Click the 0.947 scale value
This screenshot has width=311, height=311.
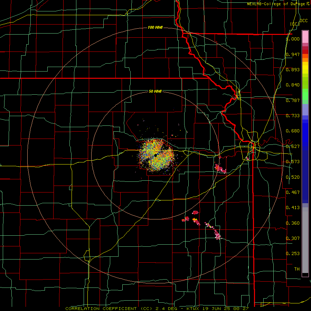293,54
